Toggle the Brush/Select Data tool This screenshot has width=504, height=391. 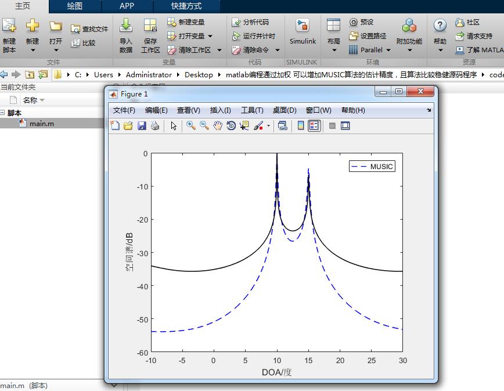click(258, 125)
